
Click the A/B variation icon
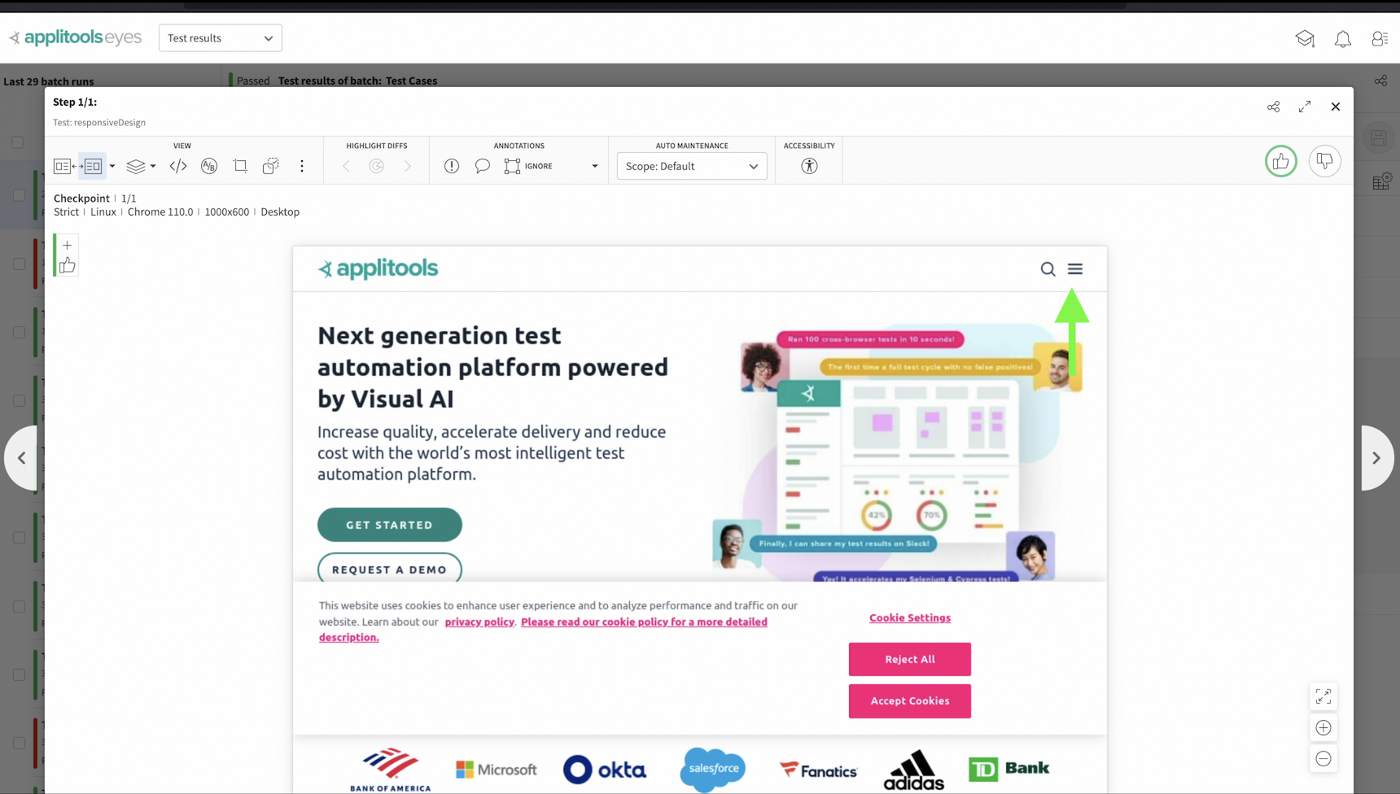pyautogui.click(x=209, y=166)
